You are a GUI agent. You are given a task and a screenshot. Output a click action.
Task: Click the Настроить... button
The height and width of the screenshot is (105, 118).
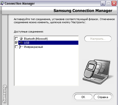point(98,39)
